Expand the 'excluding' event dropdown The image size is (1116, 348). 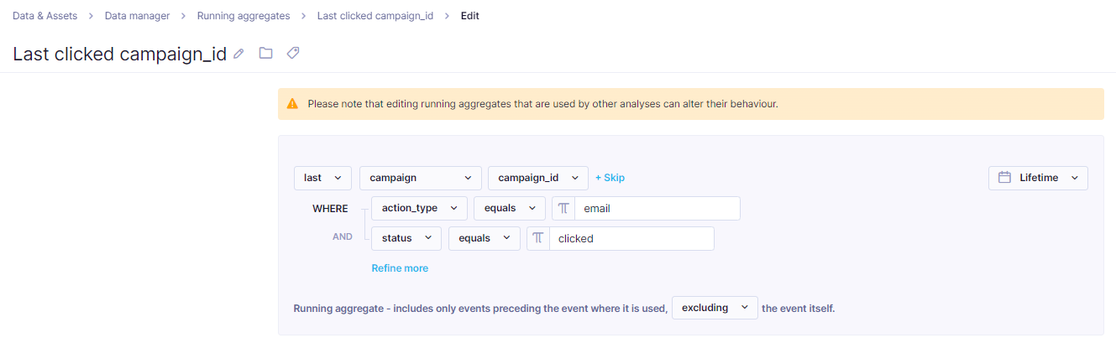[715, 308]
